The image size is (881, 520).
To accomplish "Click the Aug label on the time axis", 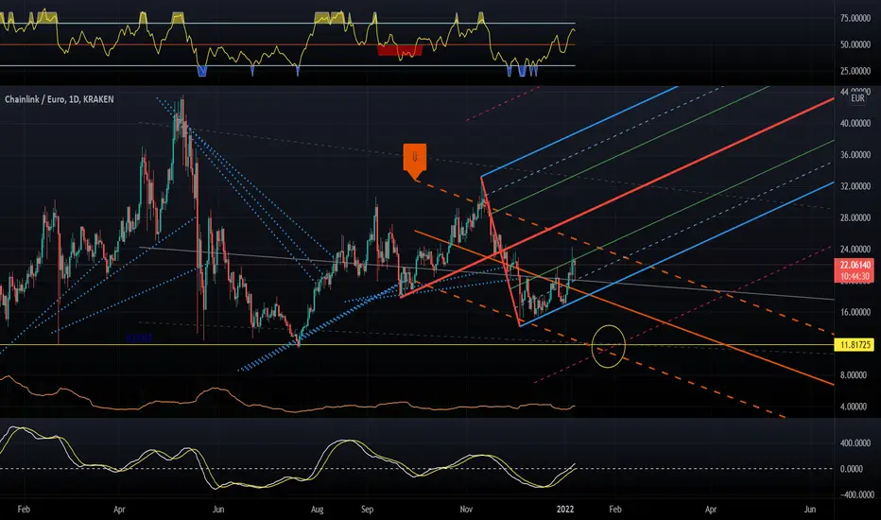I will tap(317, 510).
